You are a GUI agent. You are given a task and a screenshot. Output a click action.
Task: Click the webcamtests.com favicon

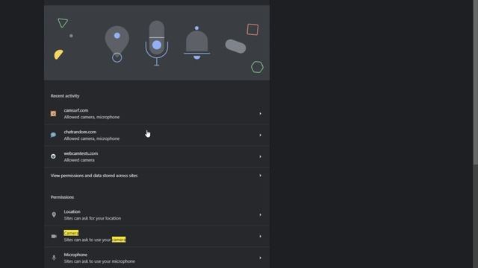tap(53, 156)
